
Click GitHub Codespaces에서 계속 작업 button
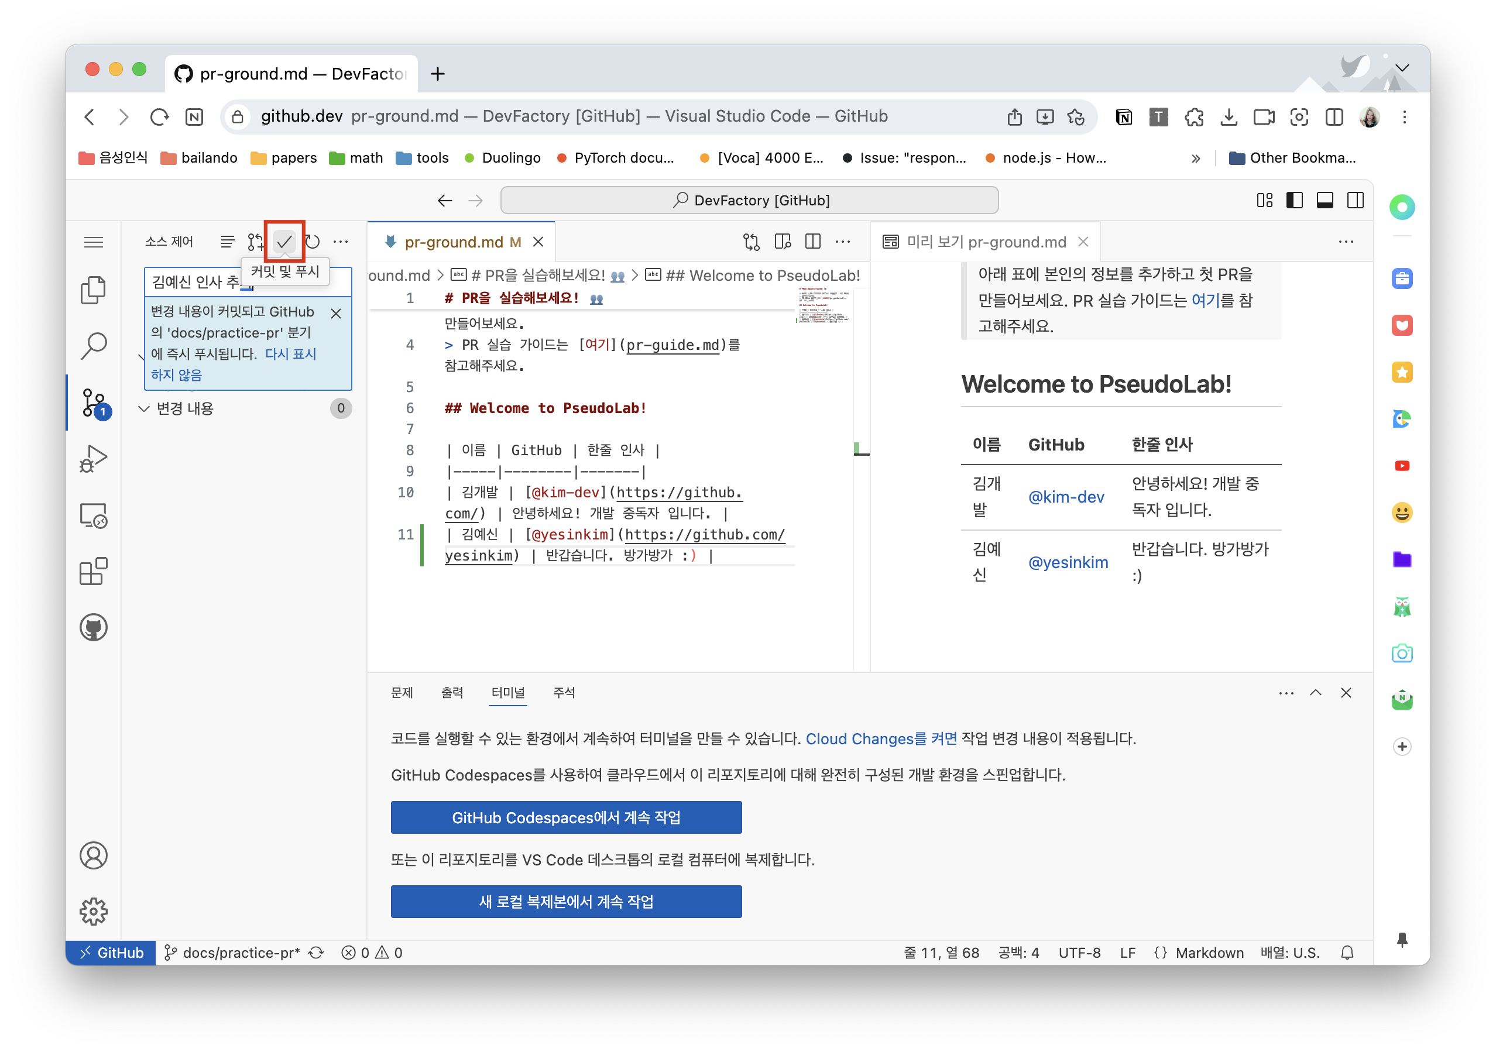point(565,817)
